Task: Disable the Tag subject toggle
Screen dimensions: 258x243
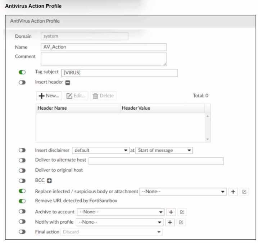Action: click(x=22, y=72)
